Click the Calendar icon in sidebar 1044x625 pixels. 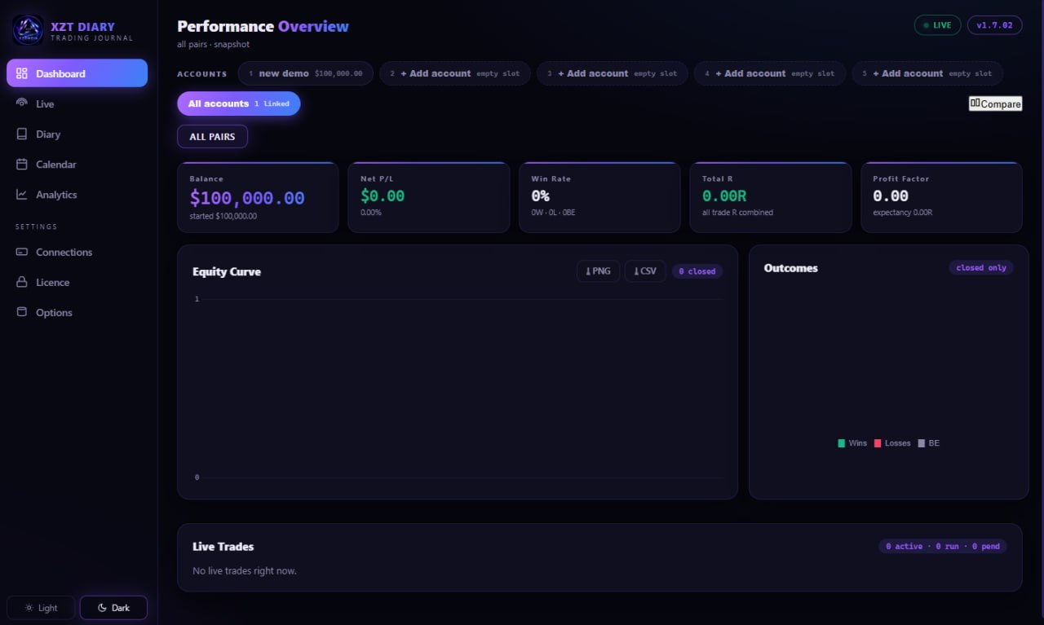pos(22,164)
